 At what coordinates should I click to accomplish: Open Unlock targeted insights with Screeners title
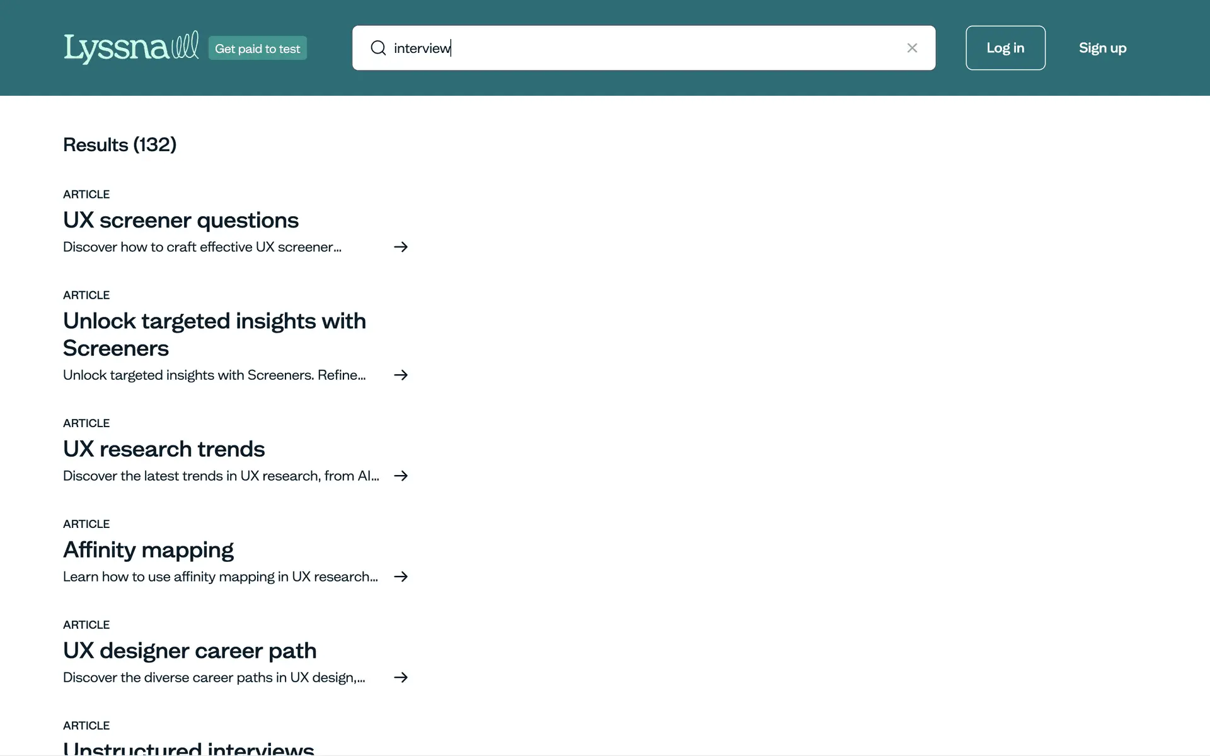(x=214, y=334)
